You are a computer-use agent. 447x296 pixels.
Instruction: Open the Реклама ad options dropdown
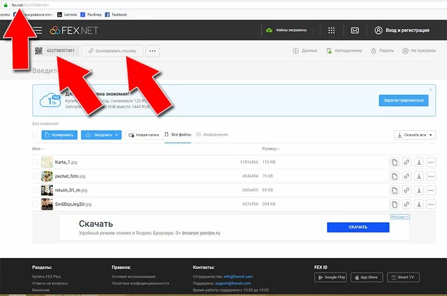400,217
